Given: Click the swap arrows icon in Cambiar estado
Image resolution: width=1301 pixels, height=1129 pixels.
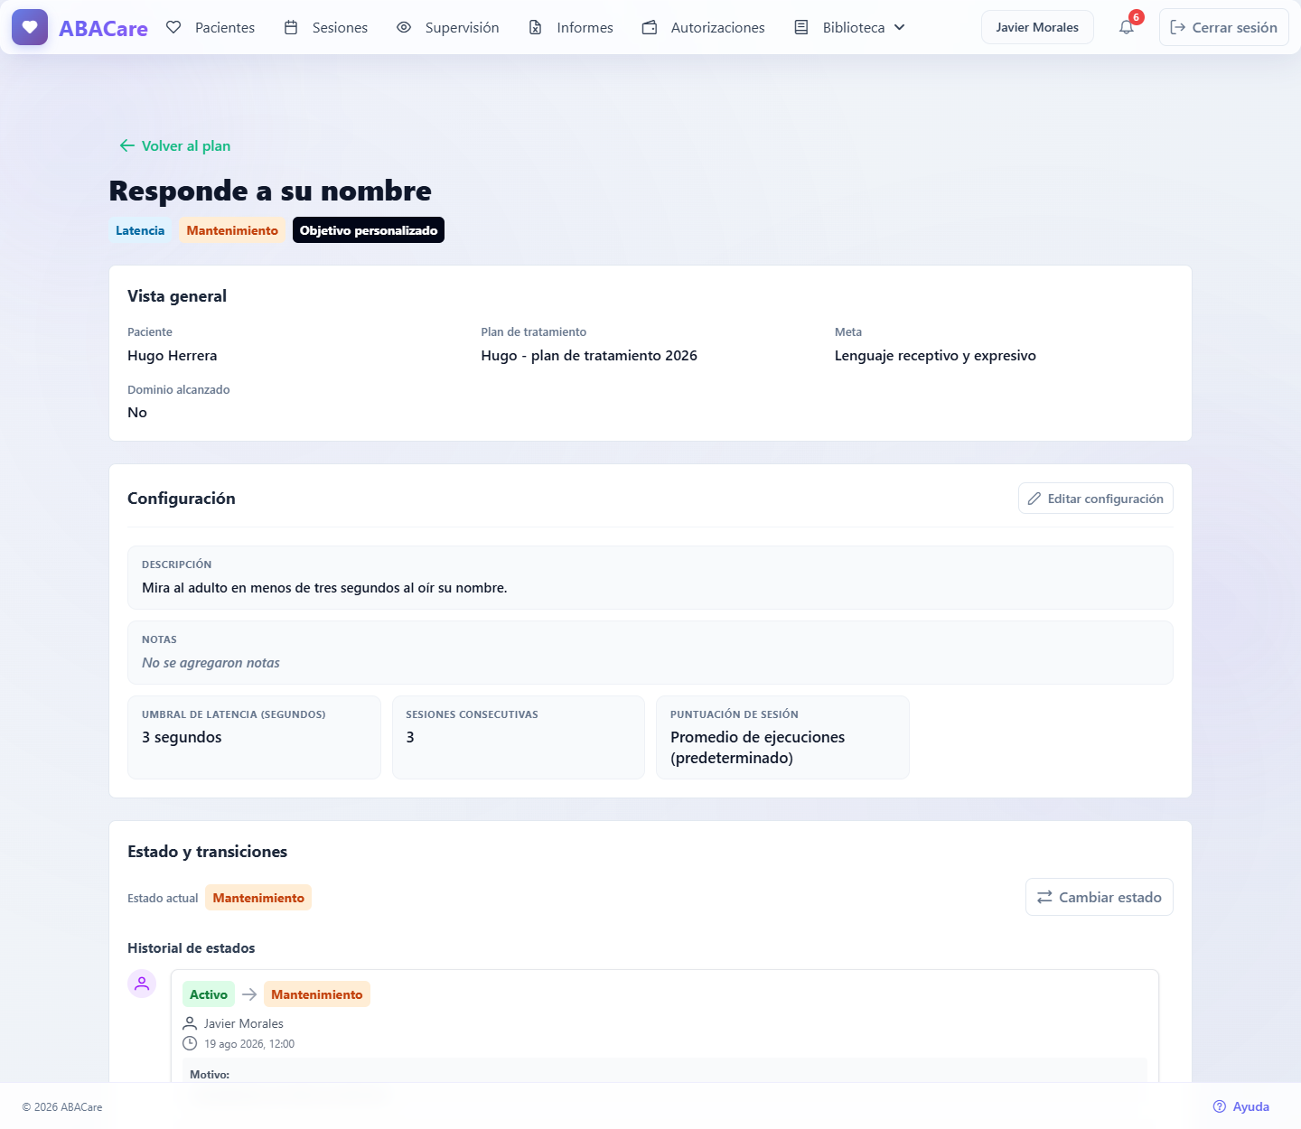Looking at the screenshot, I should coord(1044,897).
